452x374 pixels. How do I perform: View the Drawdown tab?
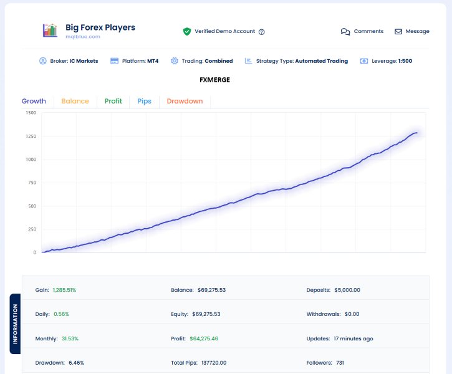(185, 101)
